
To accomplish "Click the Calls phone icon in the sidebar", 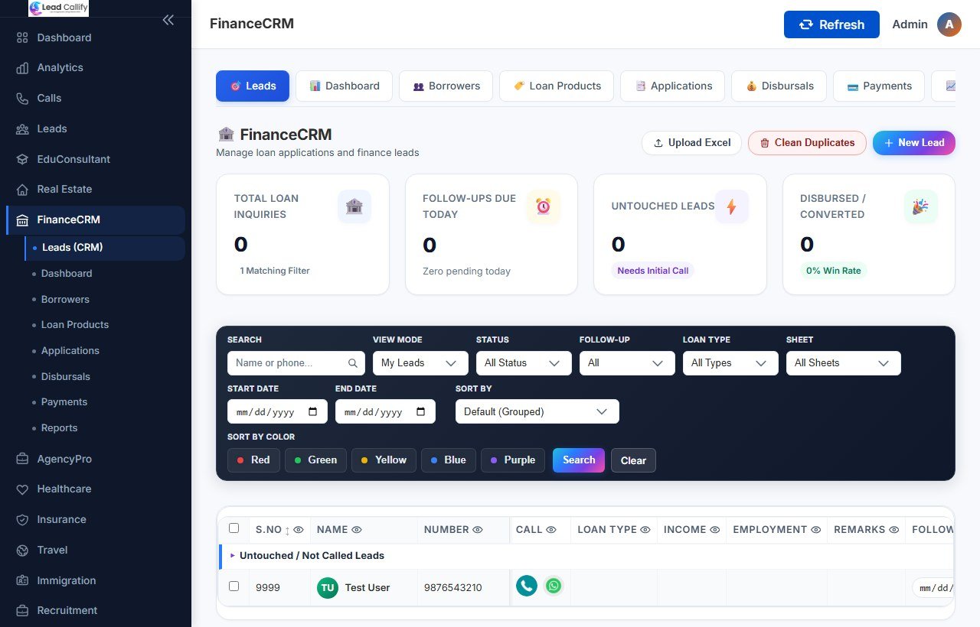I will [x=22, y=99].
